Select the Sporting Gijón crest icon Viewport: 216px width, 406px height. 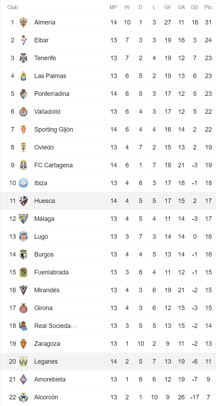point(24,129)
